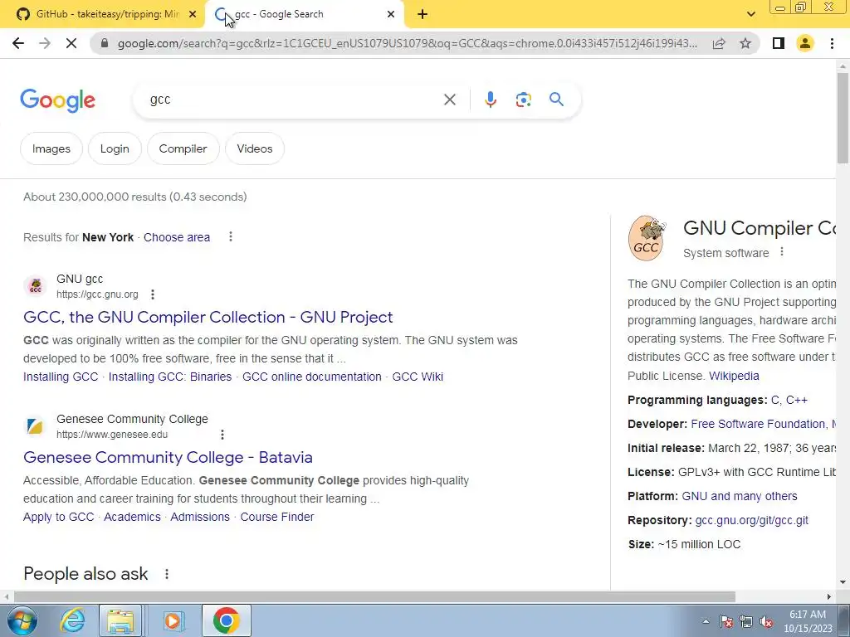Open the Academics sitelink

coord(132,518)
